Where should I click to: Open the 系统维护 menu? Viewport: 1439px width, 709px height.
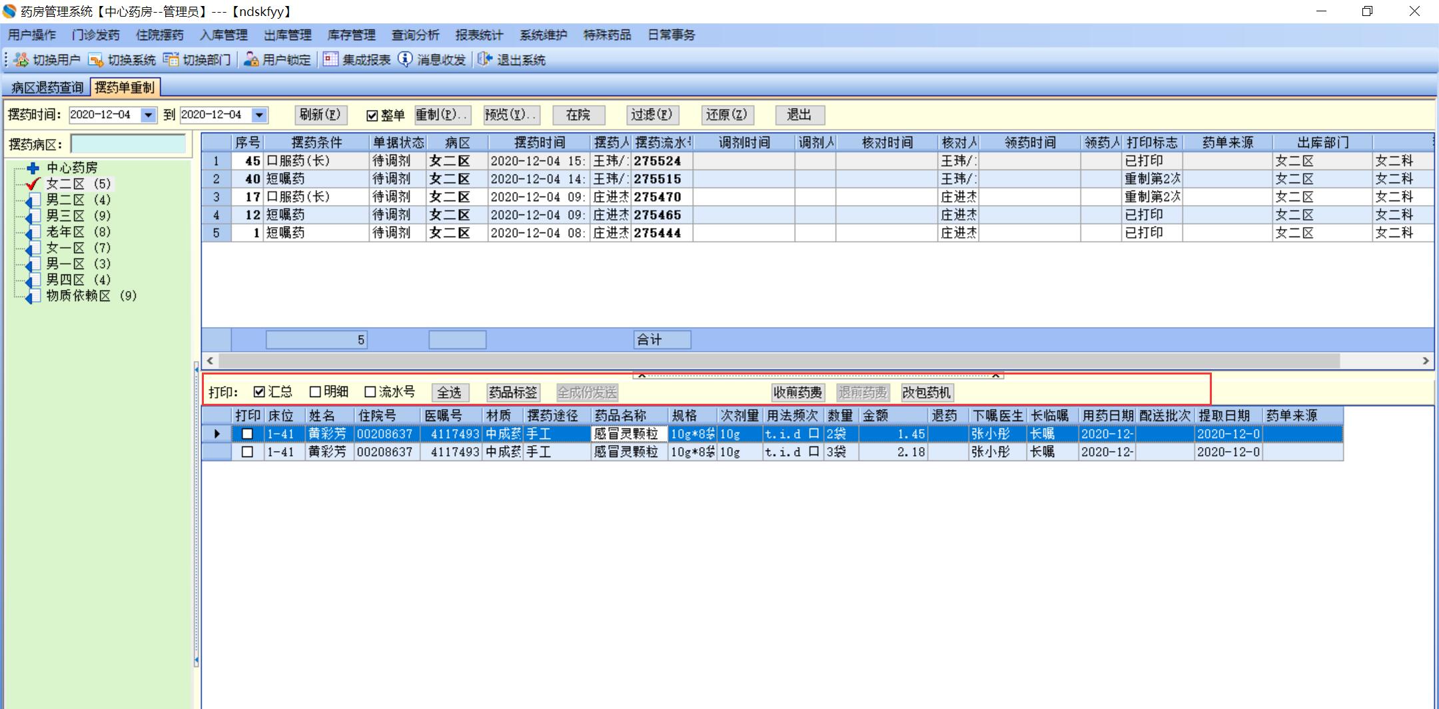tap(544, 35)
